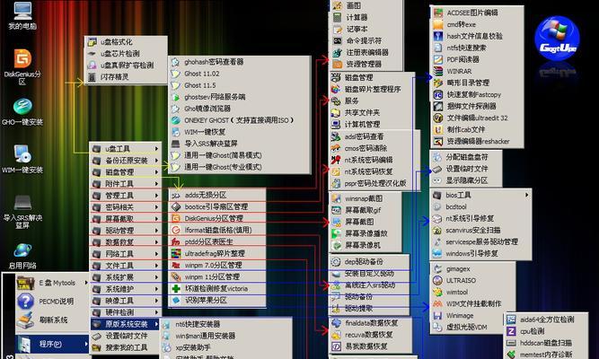Image resolution: width=599 pixels, height=359 pixels.
Task: Click the 磁盘碎片整理程序 icon
Action: [335, 90]
